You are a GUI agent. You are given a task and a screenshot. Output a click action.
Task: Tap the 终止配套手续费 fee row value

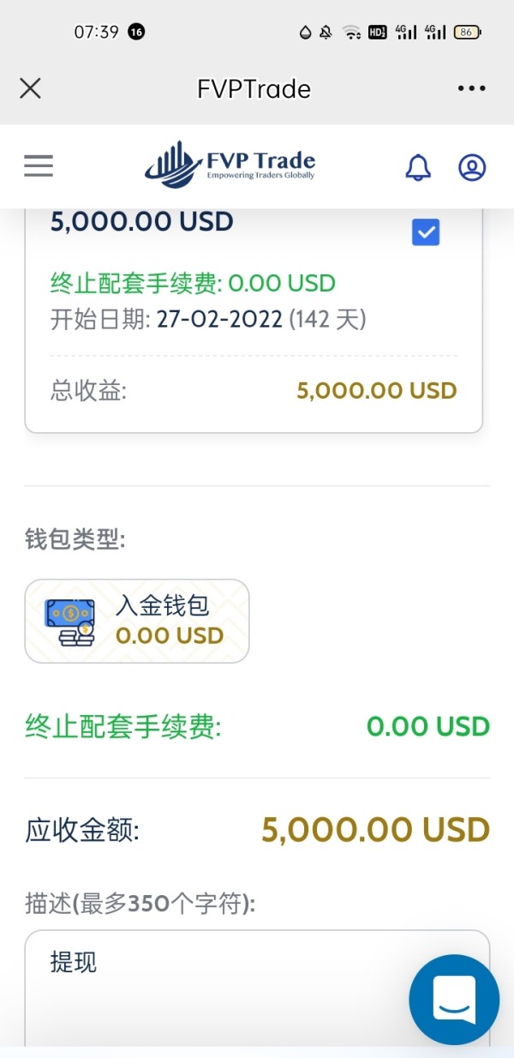tap(427, 727)
